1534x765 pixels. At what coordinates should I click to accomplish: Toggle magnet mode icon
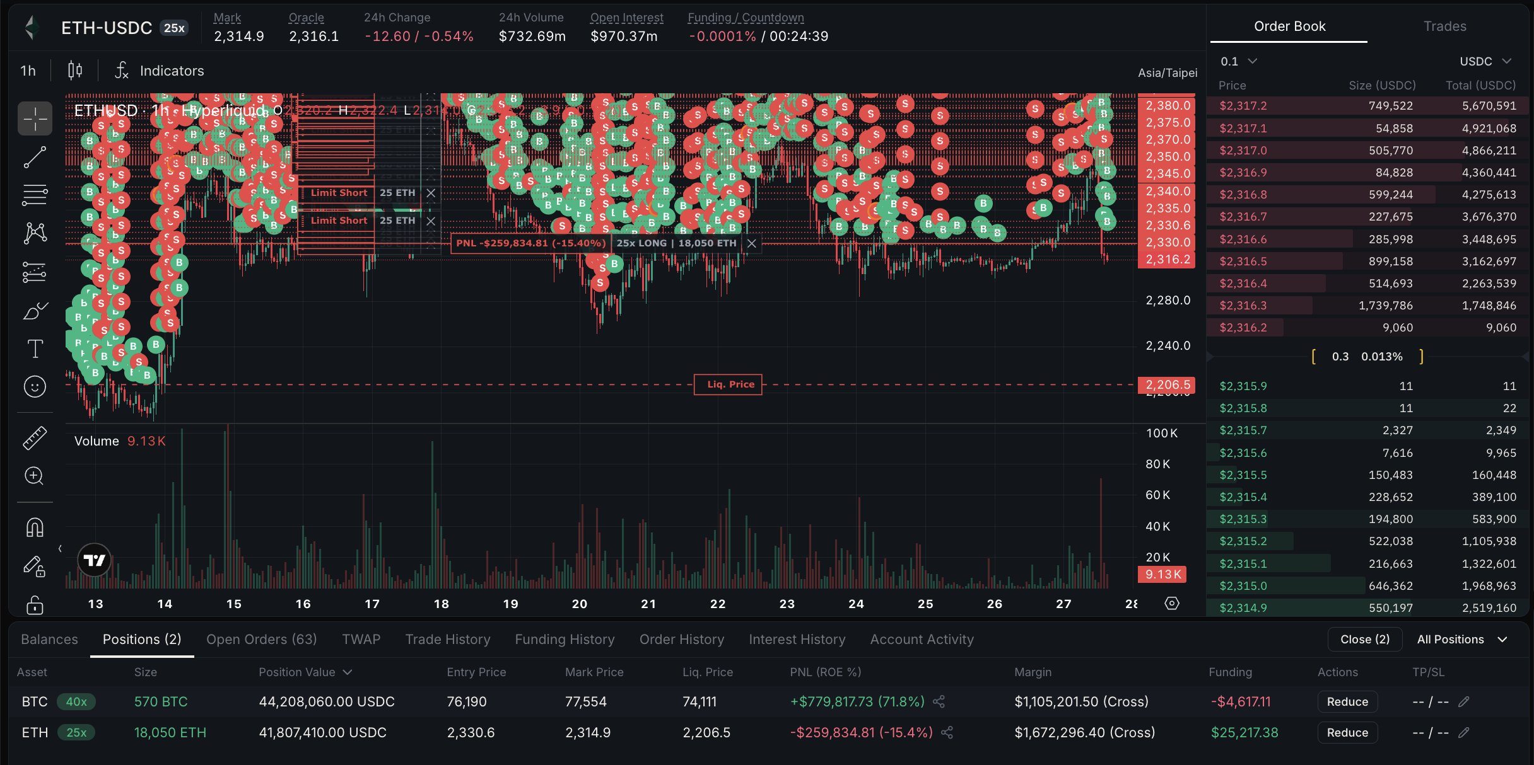click(x=35, y=527)
